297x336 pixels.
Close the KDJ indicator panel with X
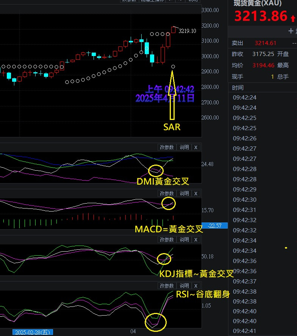pos(195,240)
